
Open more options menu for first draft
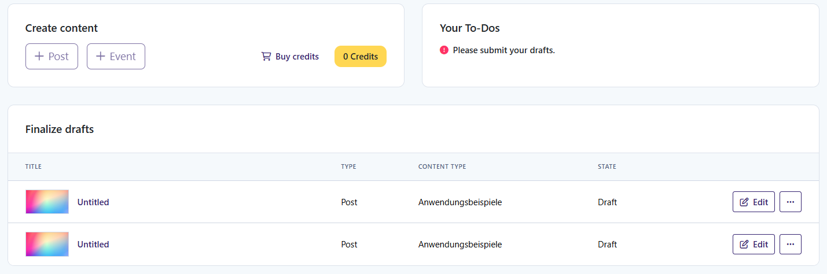pos(791,202)
